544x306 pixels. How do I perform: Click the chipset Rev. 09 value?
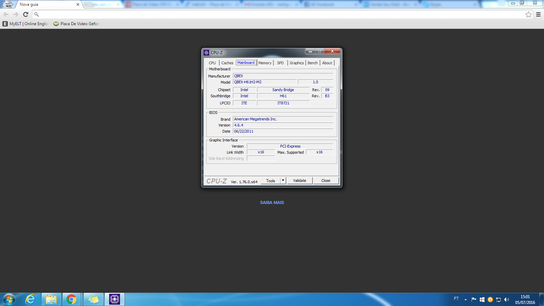click(x=327, y=90)
